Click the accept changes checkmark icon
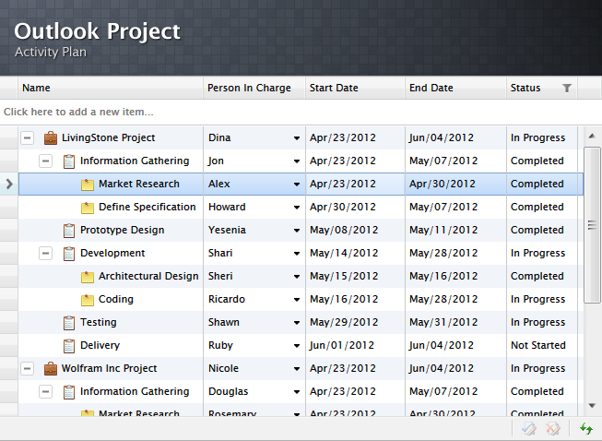 [x=528, y=429]
